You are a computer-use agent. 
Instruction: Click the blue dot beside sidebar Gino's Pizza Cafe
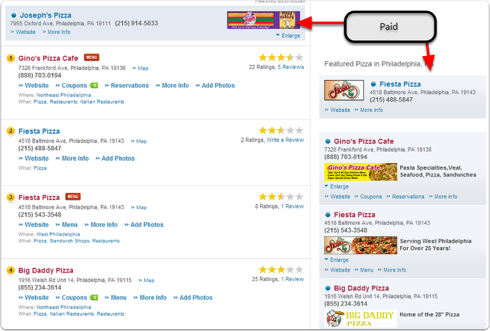pos(328,141)
